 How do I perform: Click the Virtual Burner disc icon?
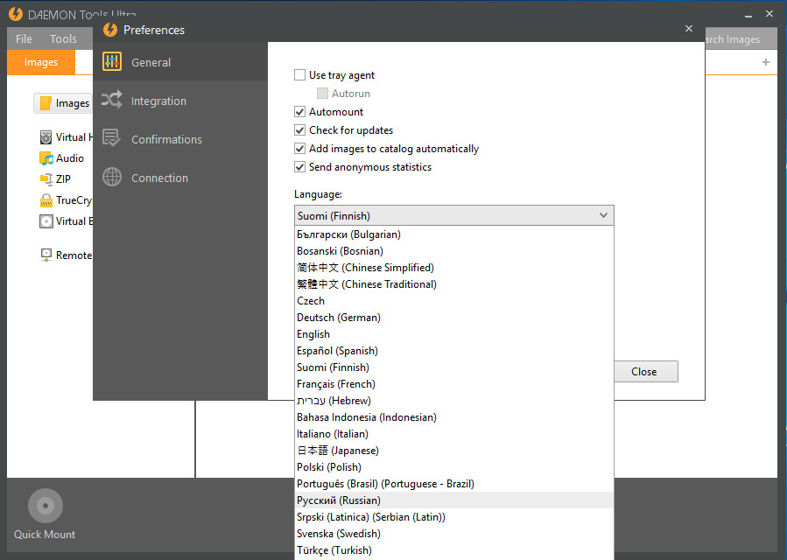[x=46, y=221]
